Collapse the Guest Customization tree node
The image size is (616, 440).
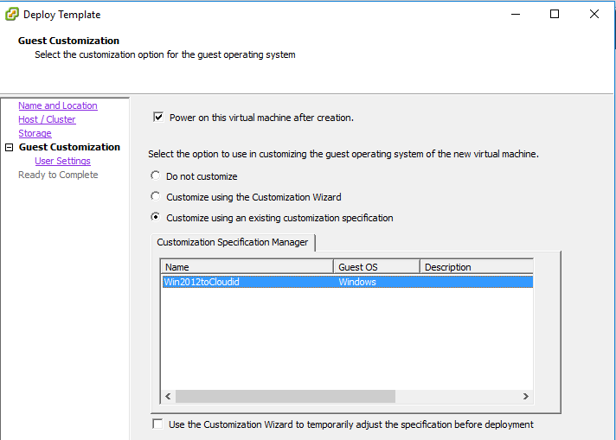(x=9, y=147)
